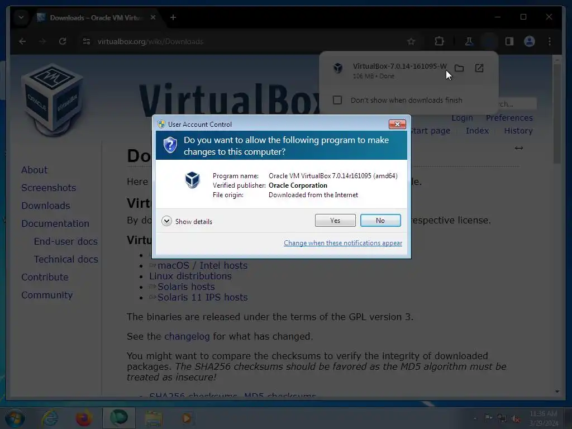Click the VirtualBox installer file icon in downloads
Viewport: 572px width, 429px height.
click(x=338, y=68)
